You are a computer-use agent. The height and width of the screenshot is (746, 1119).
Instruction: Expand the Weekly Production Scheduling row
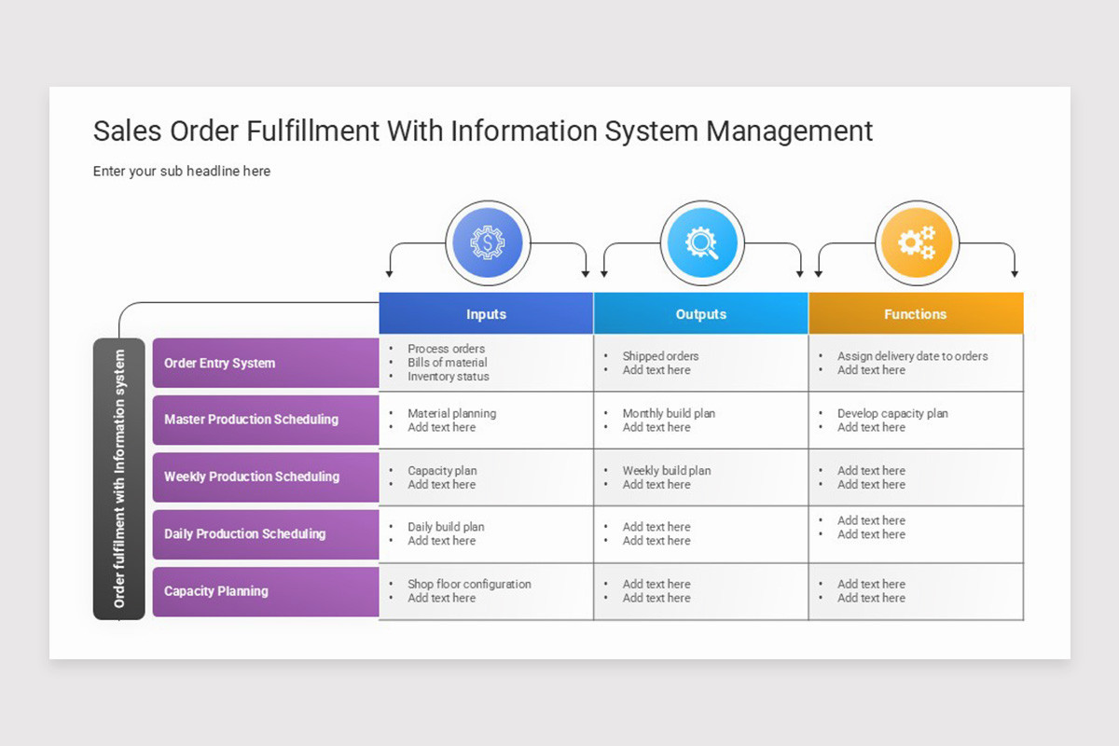click(265, 477)
